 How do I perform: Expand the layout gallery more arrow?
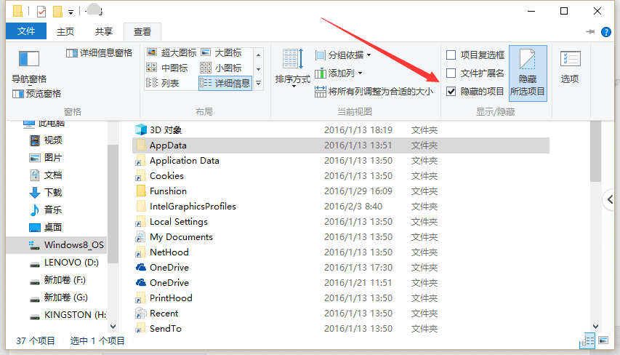coord(258,84)
